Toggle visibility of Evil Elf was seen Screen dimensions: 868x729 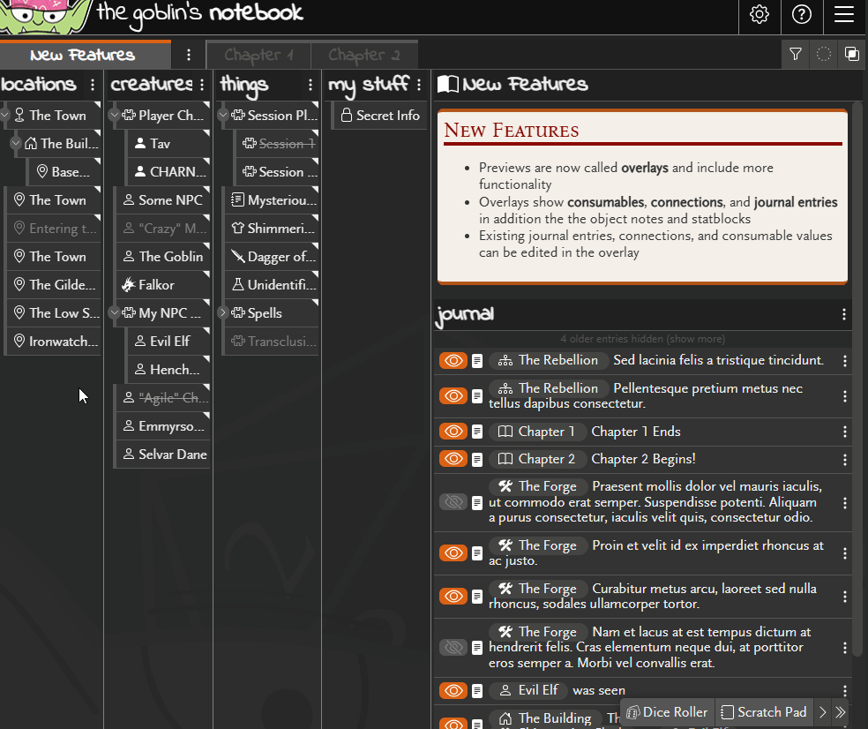point(453,691)
